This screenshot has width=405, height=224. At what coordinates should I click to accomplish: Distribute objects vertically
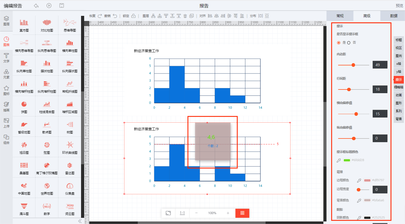click(267, 16)
